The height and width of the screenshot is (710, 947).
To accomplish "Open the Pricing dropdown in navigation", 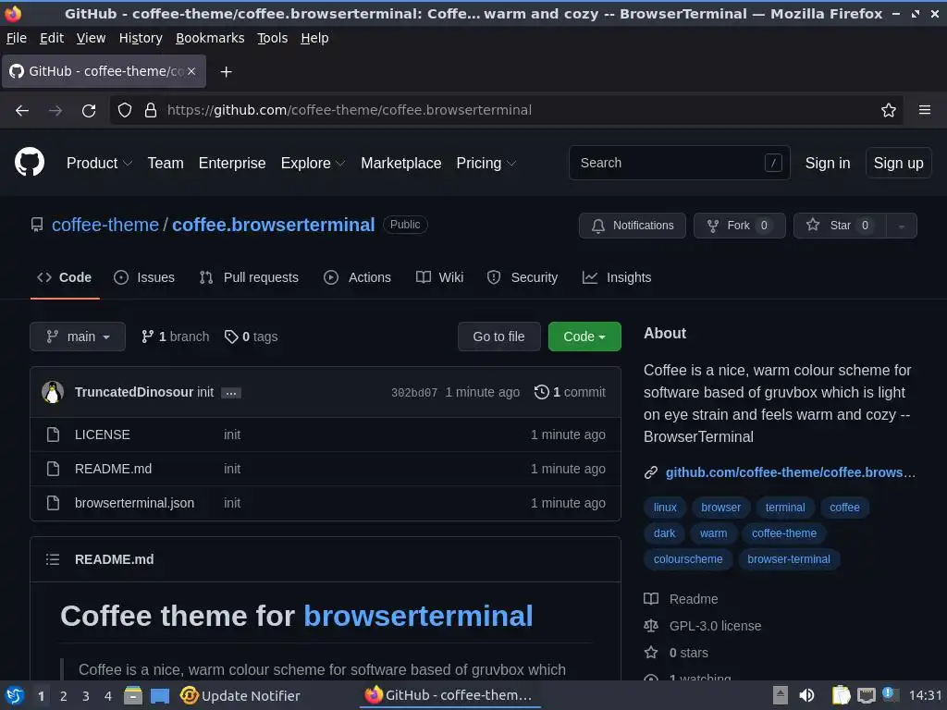I will click(486, 163).
